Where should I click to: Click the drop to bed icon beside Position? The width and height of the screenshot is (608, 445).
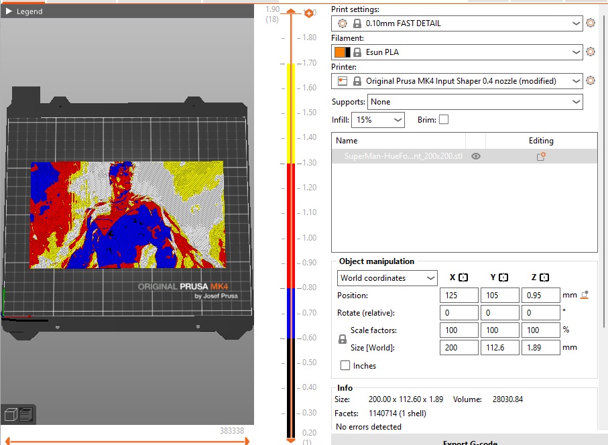tap(585, 295)
